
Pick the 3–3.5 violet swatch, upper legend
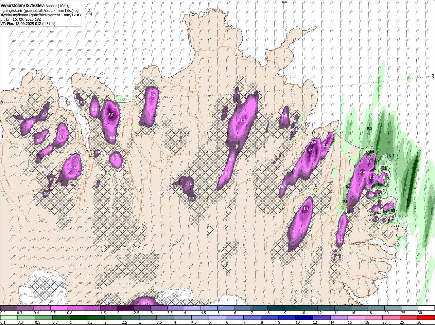[x=159, y=308]
